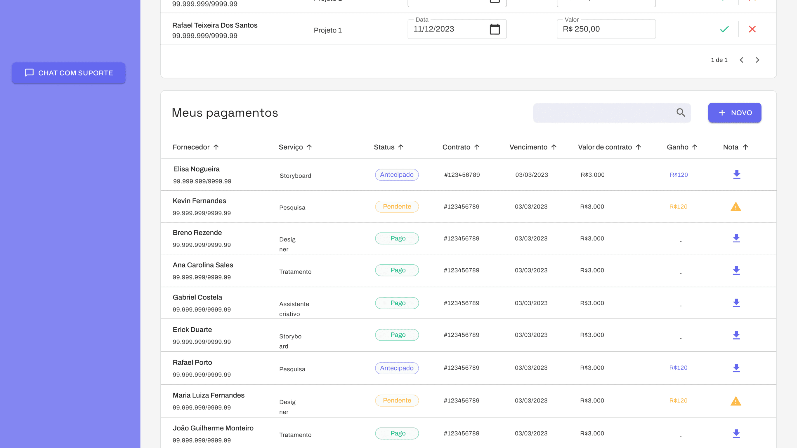Select supplier name Kevin Fernandes

point(199,201)
